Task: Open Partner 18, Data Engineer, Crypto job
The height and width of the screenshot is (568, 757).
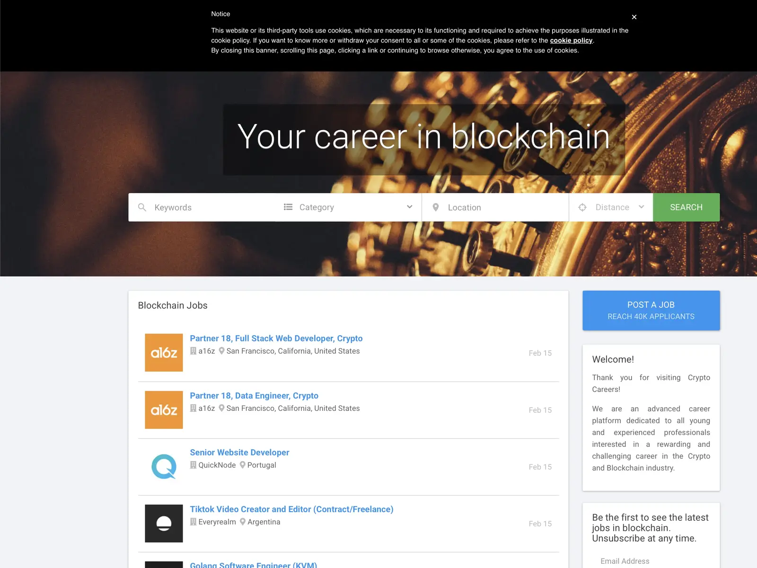Action: 254,396
